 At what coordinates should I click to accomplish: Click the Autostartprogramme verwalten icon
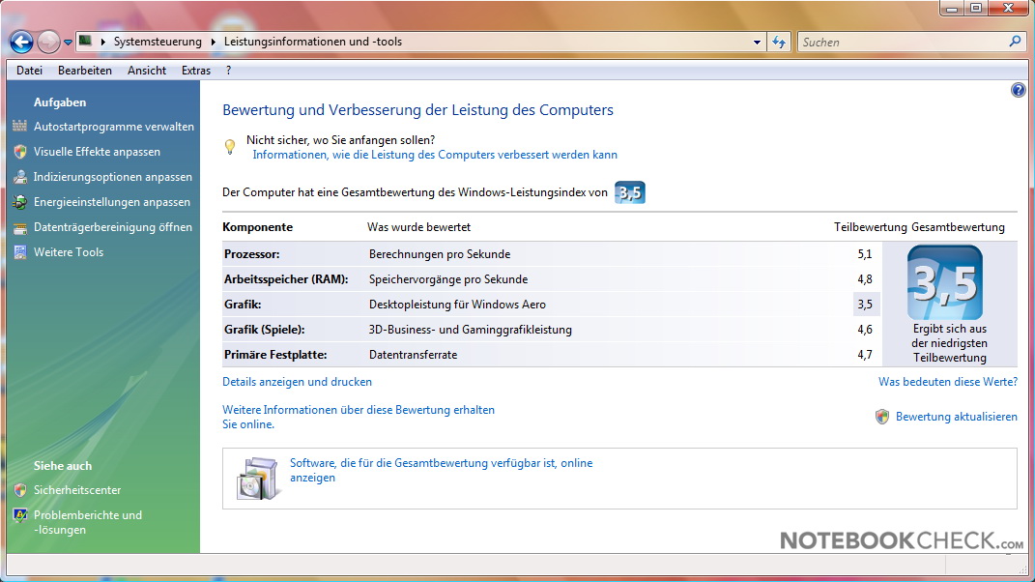[x=20, y=127]
